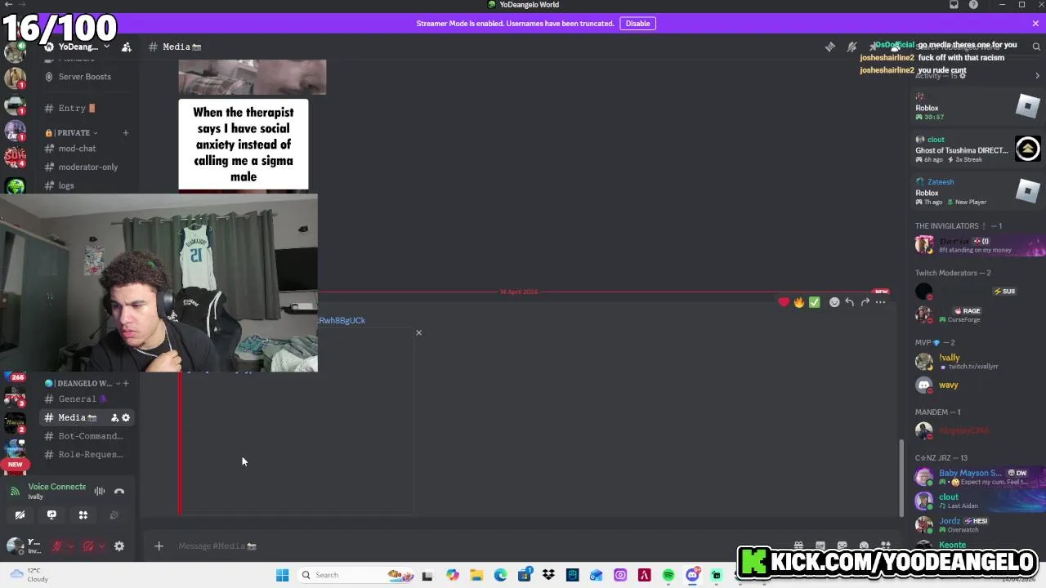Screen dimensions: 1046x588
Task: Unmute the microphone
Action: click(57, 546)
